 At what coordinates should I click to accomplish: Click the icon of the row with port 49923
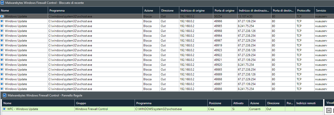pos(2,50)
